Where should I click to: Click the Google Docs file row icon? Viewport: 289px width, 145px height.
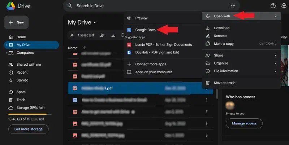click(75, 100)
